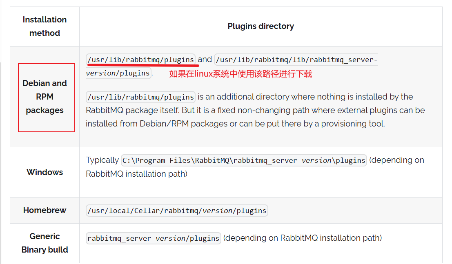This screenshot has height=264, width=452.
Task: Select the 'Debian and RPM packages' cell
Action: [45, 97]
